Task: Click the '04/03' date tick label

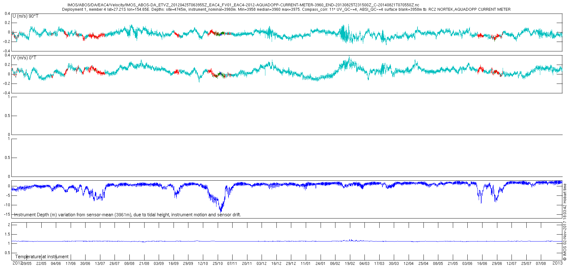Action: (x=364, y=264)
